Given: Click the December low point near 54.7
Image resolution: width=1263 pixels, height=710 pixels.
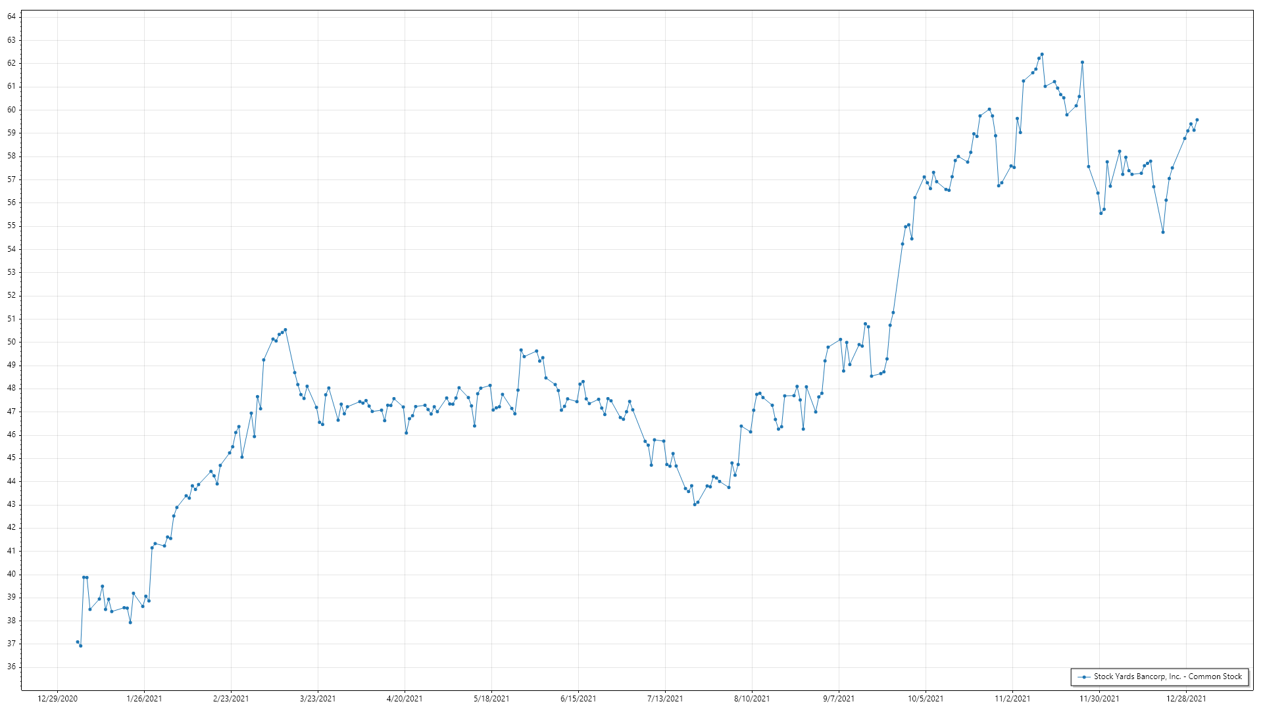Looking at the screenshot, I should pos(1163,232).
